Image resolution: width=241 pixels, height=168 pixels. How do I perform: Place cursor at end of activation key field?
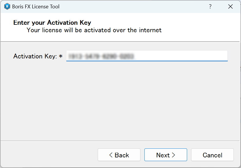[181, 56]
